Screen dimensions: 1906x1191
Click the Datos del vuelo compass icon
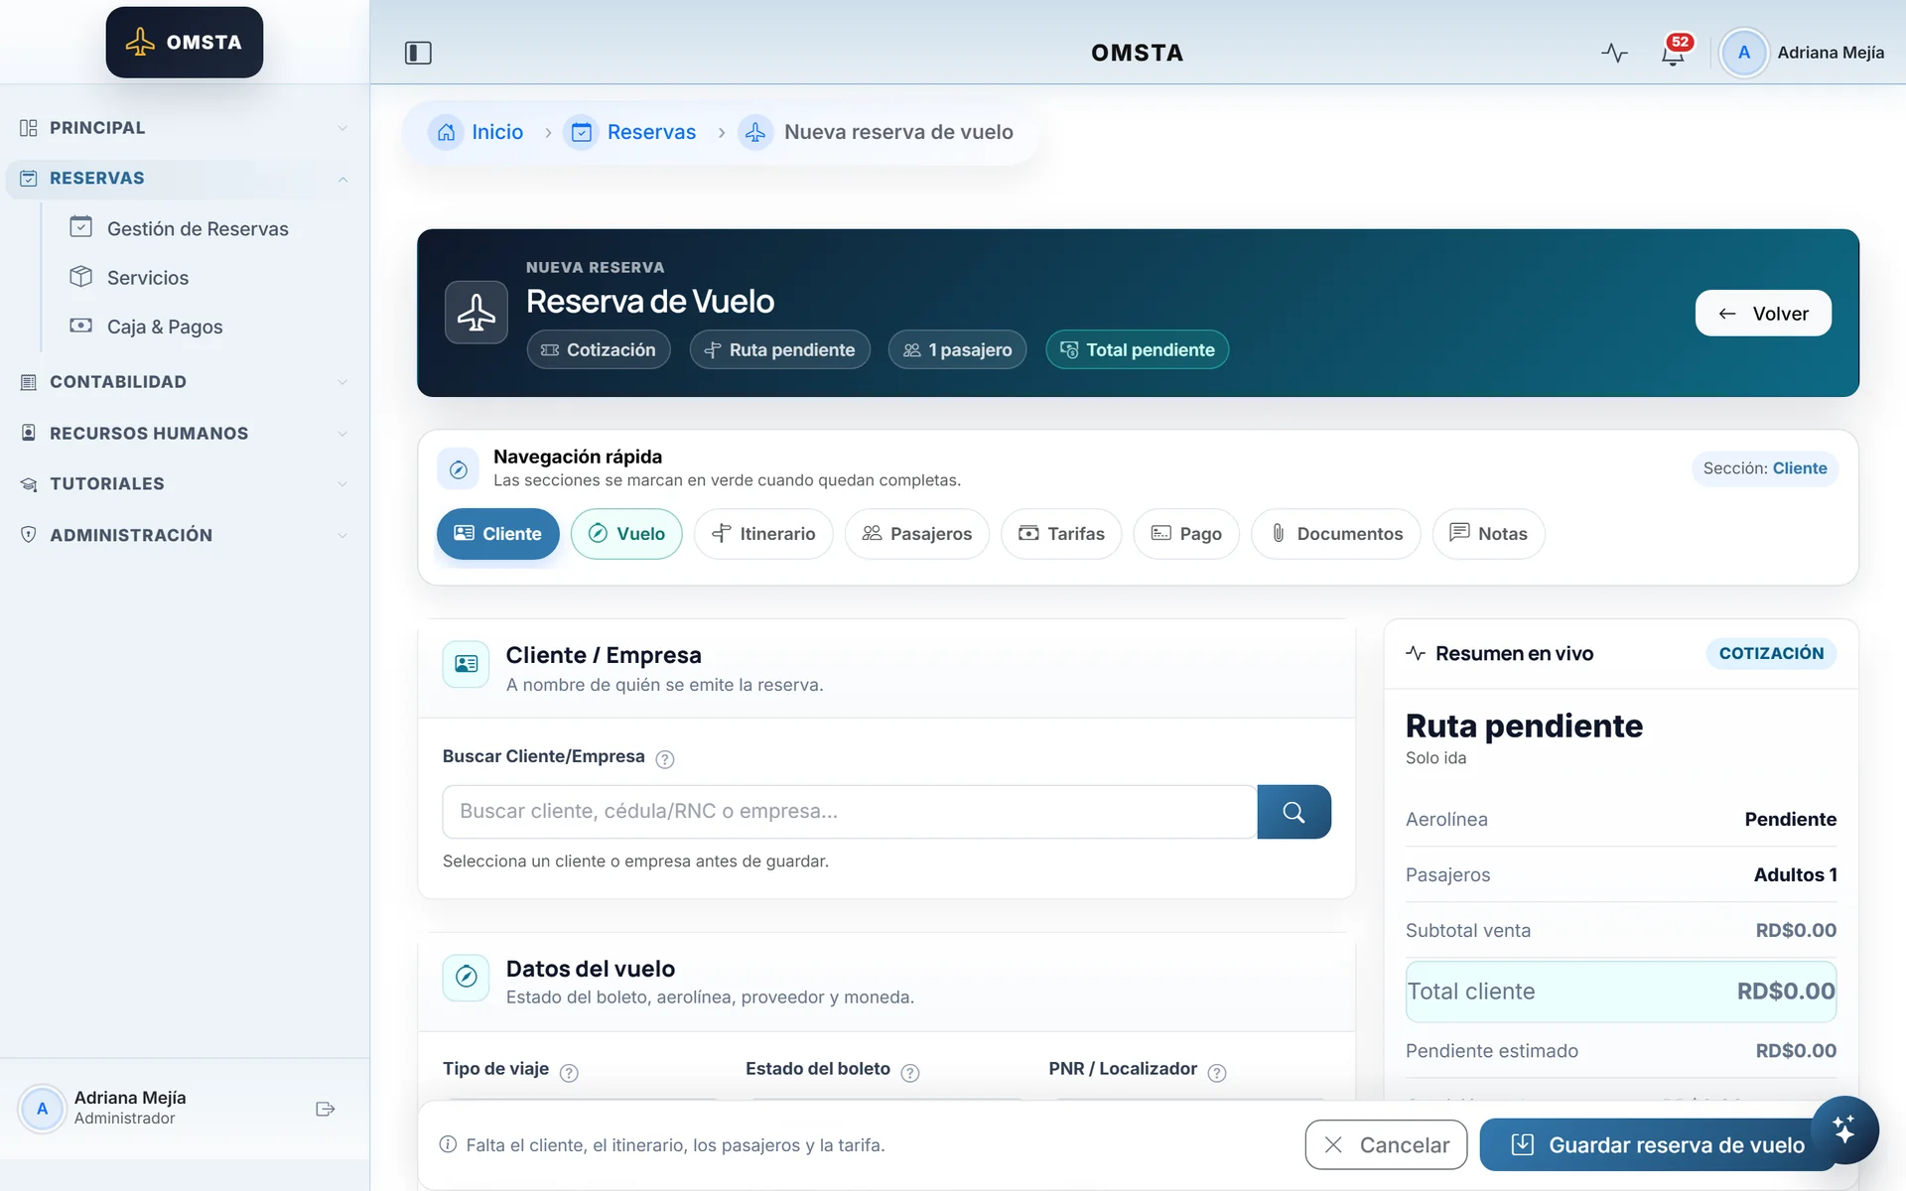466,978
